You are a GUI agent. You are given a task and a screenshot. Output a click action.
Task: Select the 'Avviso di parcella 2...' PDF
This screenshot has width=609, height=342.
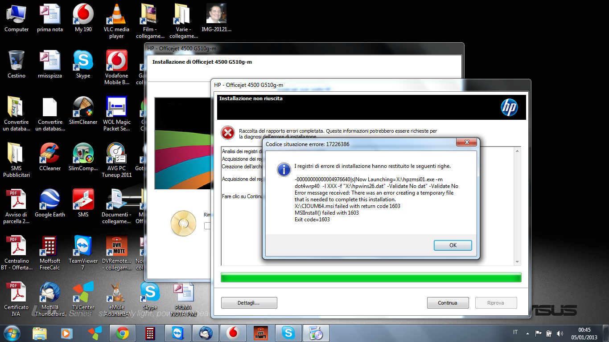(16, 207)
